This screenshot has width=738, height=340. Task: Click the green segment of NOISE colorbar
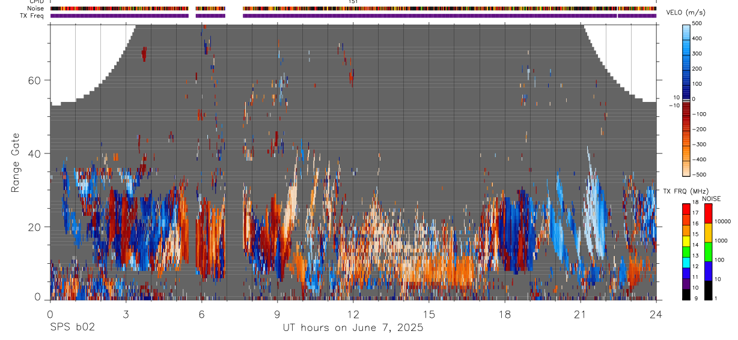707,251
